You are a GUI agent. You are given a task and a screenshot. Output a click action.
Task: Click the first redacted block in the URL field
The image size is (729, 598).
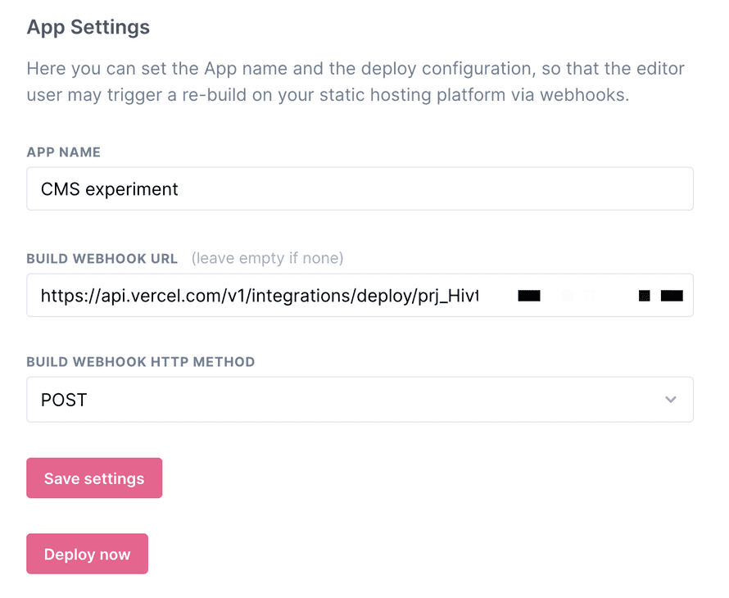(528, 295)
